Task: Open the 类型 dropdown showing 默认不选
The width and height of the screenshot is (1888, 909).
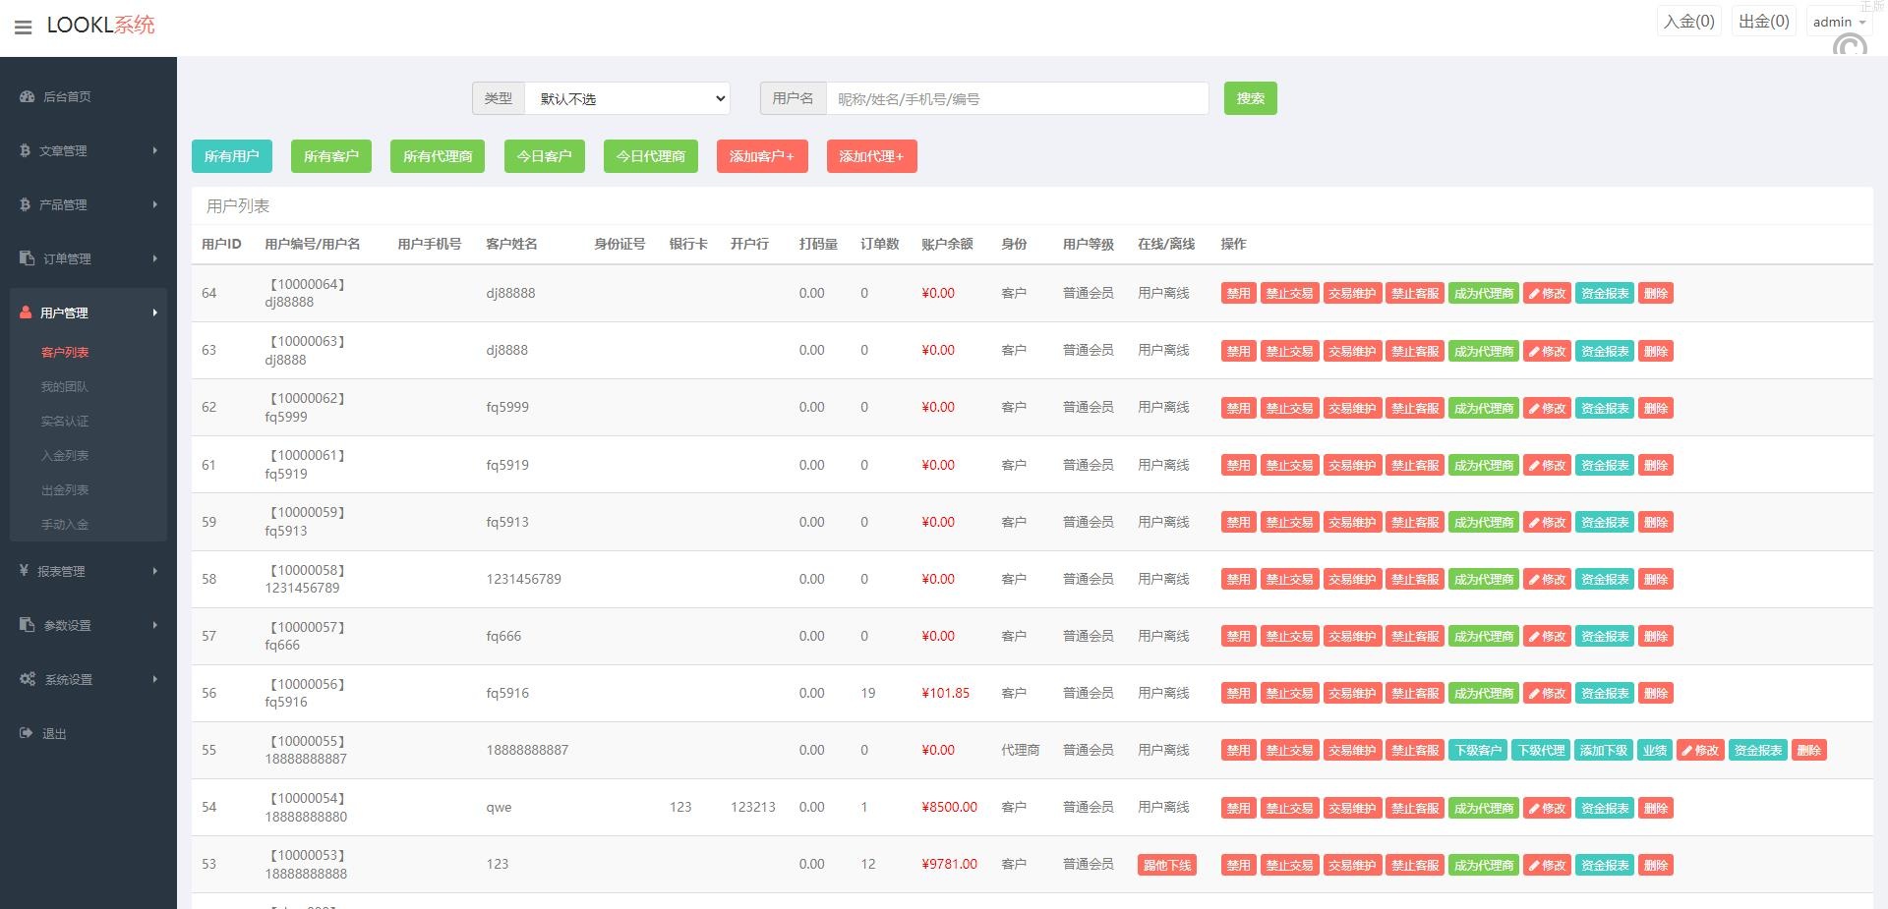Action: [x=627, y=98]
